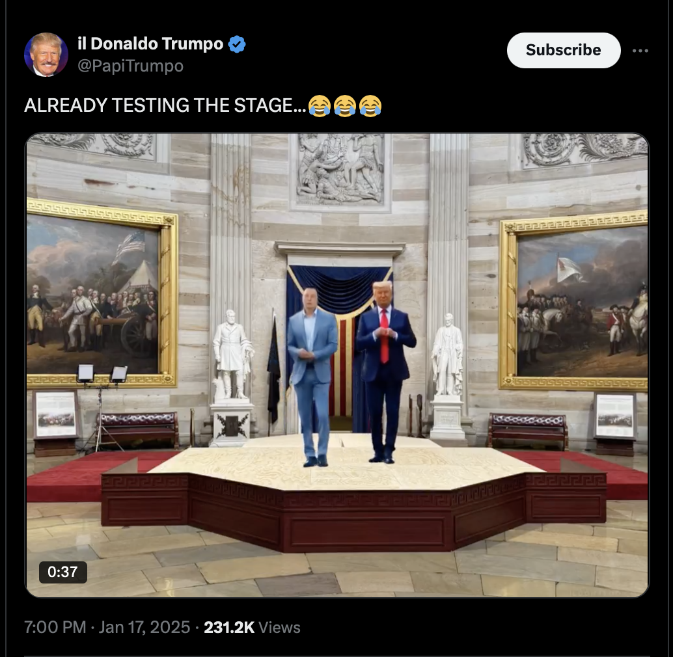This screenshot has width=673, height=657.
Task: Click the 0:37 video duration badge
Action: point(62,572)
